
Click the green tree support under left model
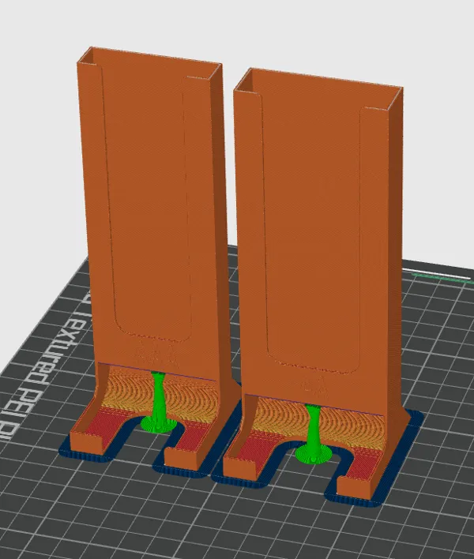158,403
